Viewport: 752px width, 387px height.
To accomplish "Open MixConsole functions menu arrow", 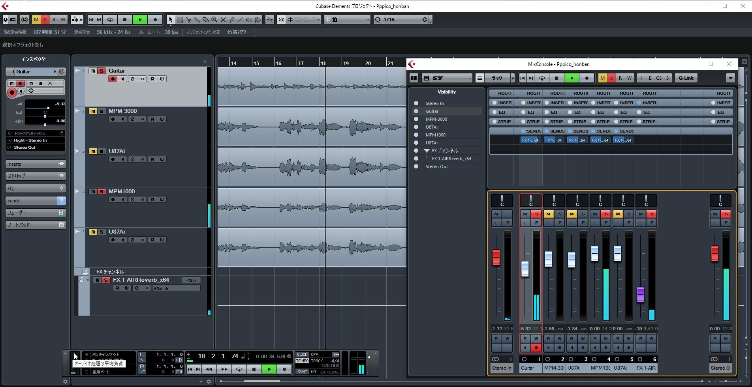I will tap(731, 78).
